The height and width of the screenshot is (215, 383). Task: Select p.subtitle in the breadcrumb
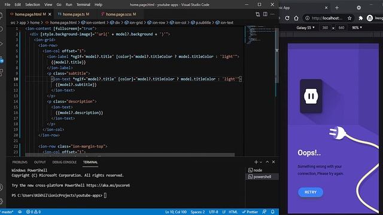click(200, 23)
